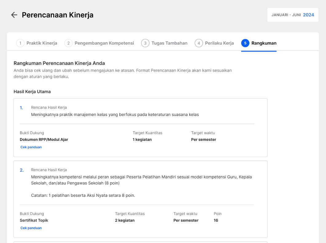The height and width of the screenshot is (243, 326).
Task: Go back using the left arrow icon
Action: point(14,15)
